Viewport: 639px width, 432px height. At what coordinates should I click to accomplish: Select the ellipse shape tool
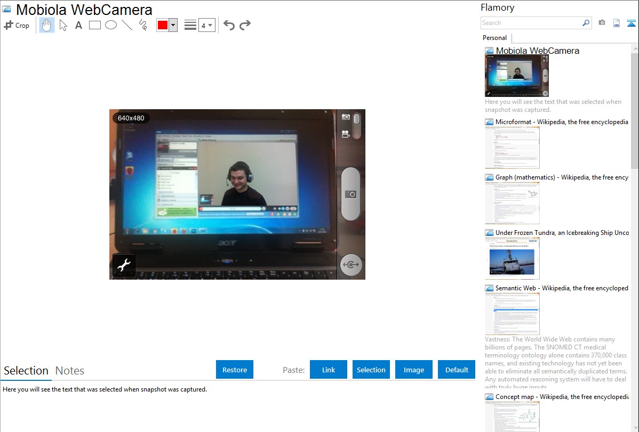(x=111, y=25)
